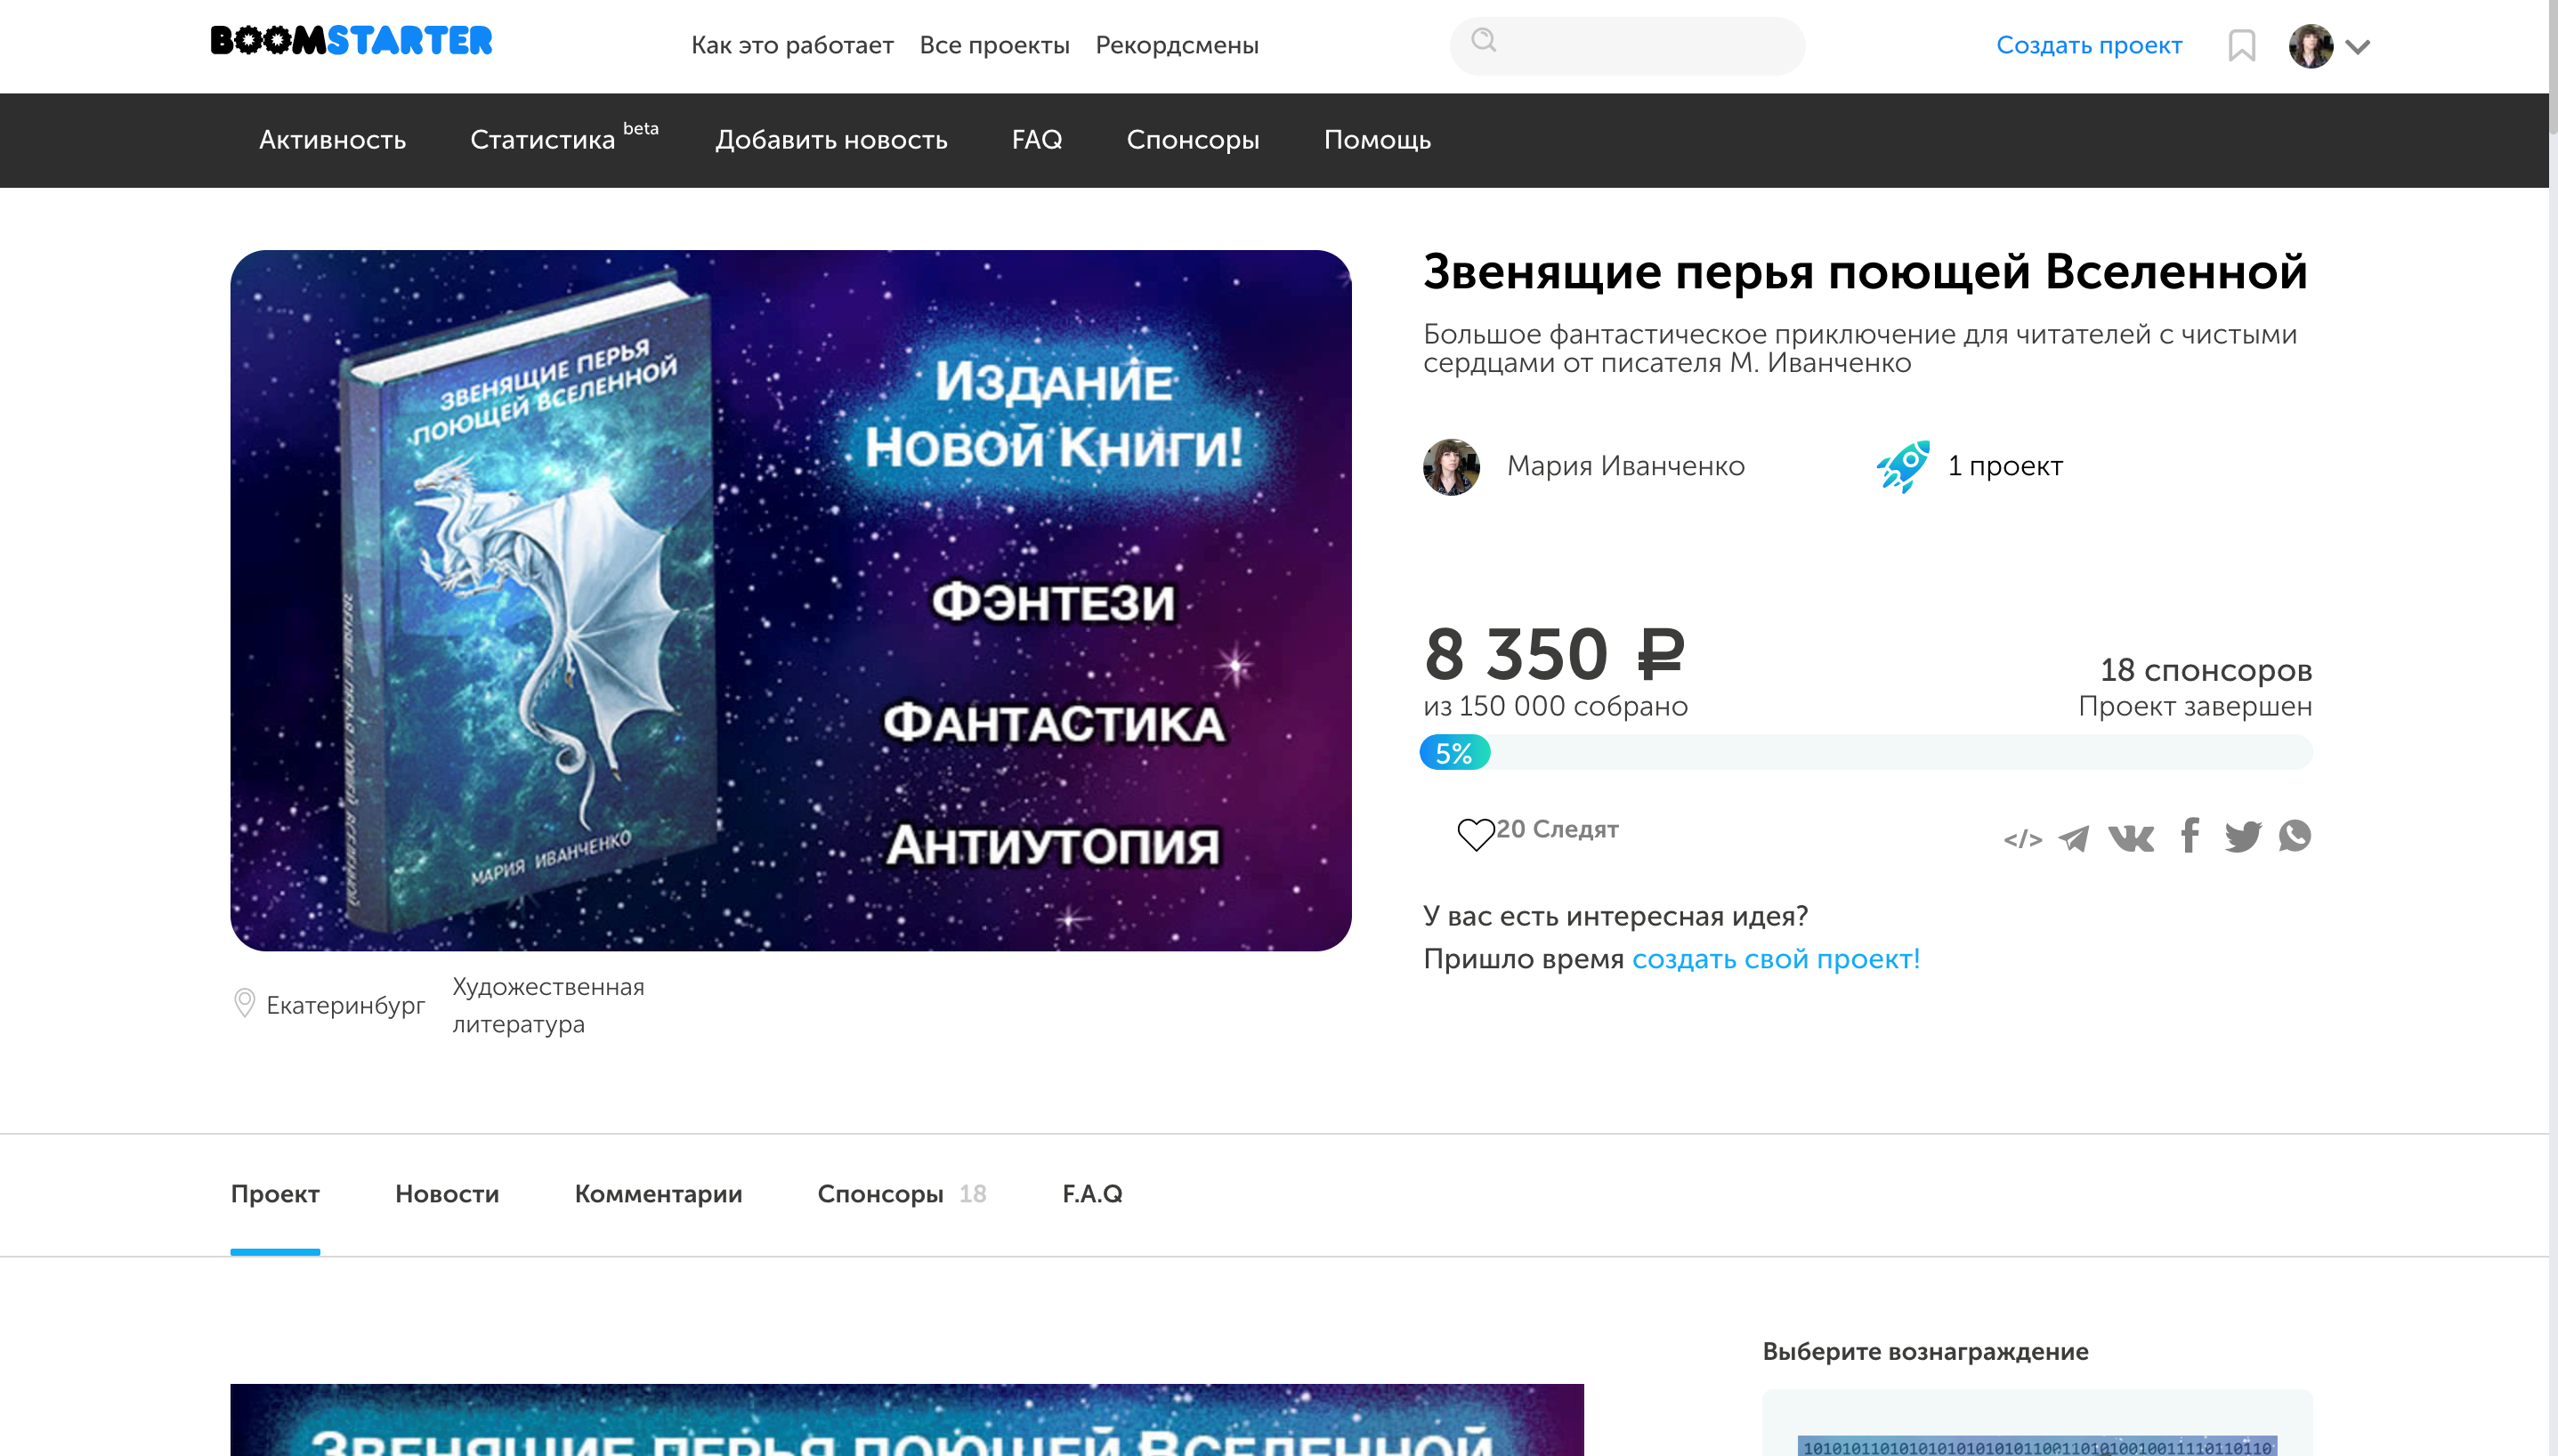Share project on Twitter icon
This screenshot has height=1456, width=2558.
coord(2242,836)
